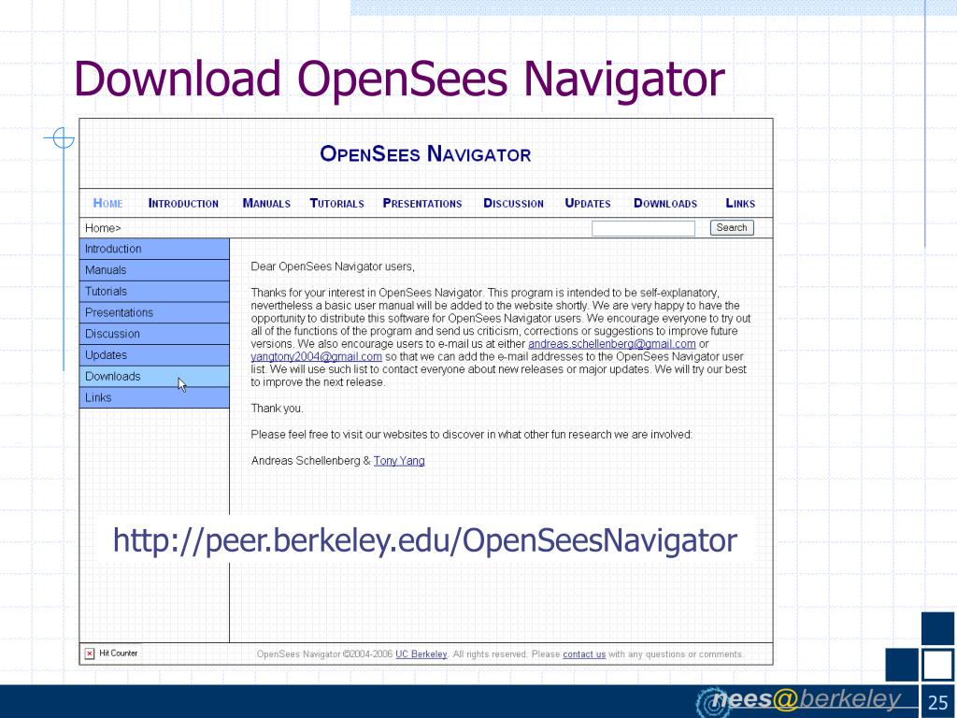Go to Tutorials in the top navigation bar
Screen dimensions: 957x718
(x=336, y=203)
